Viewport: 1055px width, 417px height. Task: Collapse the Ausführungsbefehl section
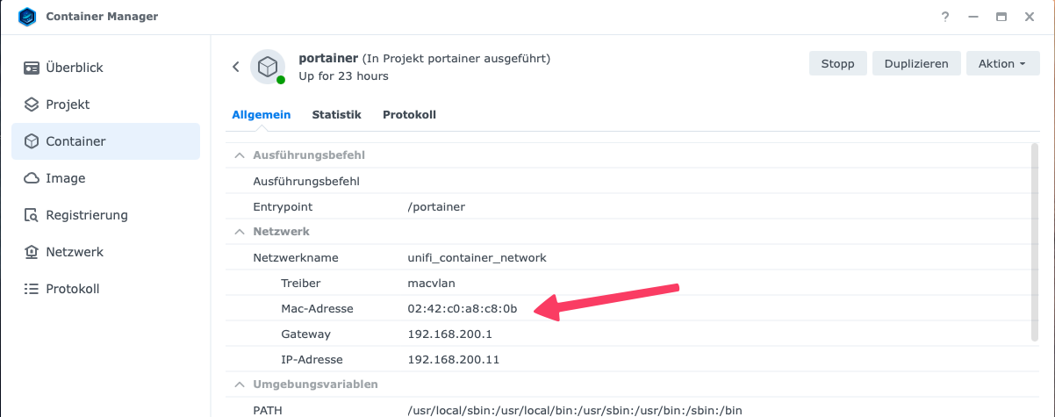[238, 155]
